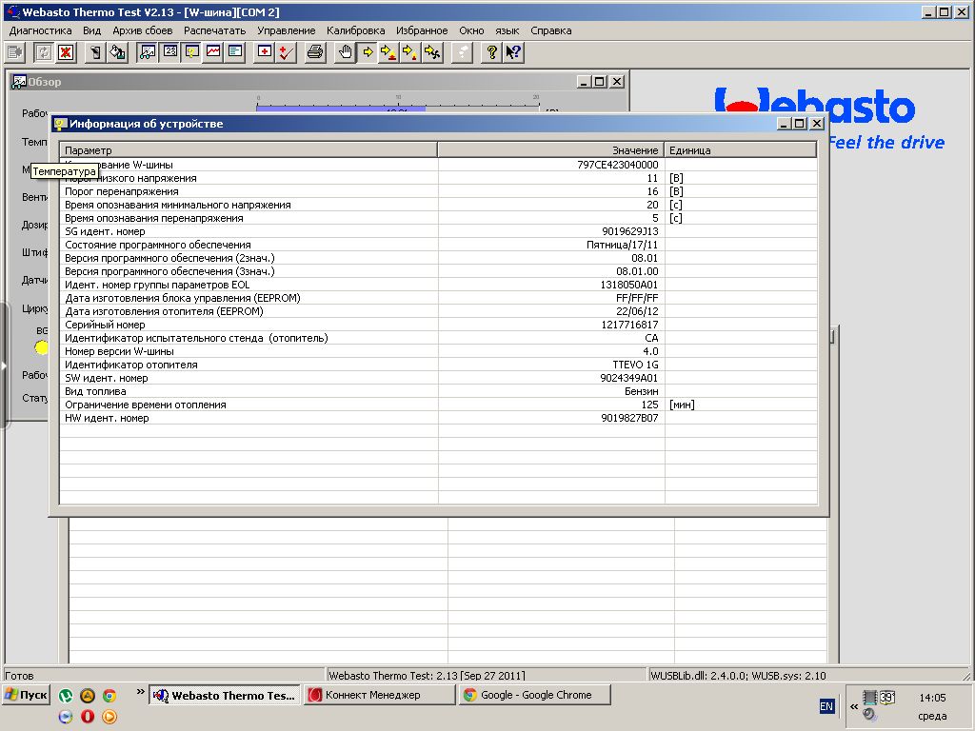This screenshot has height=731, width=975.
Task: Click the yellow arrow with large flame icon
Action: [388, 53]
